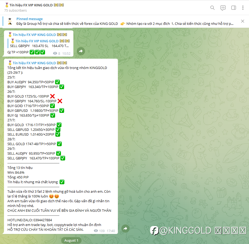Select the Win: 84.6% text
Screen dimensions: 249x244
point(16,172)
